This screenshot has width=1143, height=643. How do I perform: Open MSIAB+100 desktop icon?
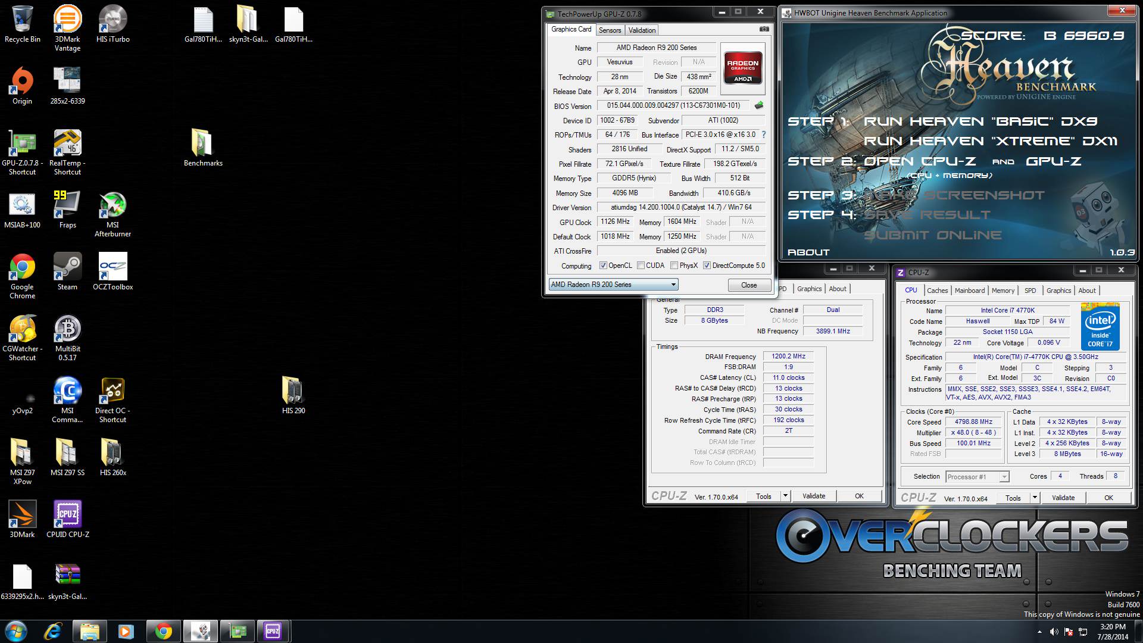[x=22, y=210]
